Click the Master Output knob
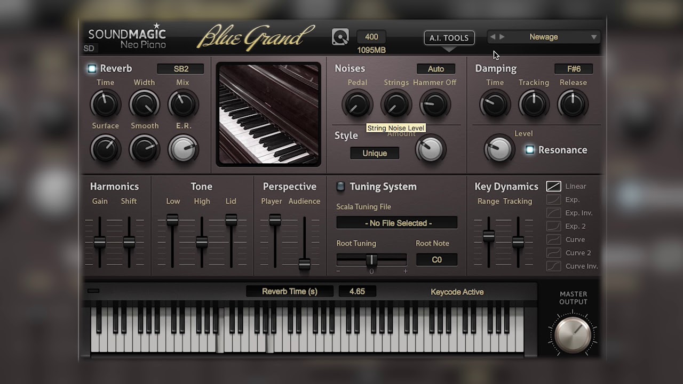This screenshot has height=384, width=683. pos(573,334)
